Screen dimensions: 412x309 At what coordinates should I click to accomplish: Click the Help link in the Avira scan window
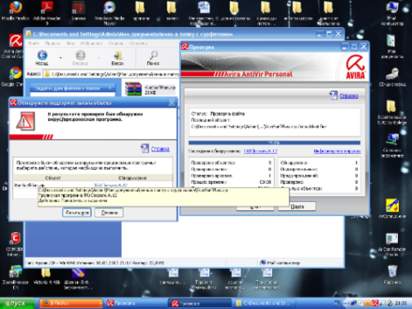pyautogui.click(x=349, y=96)
